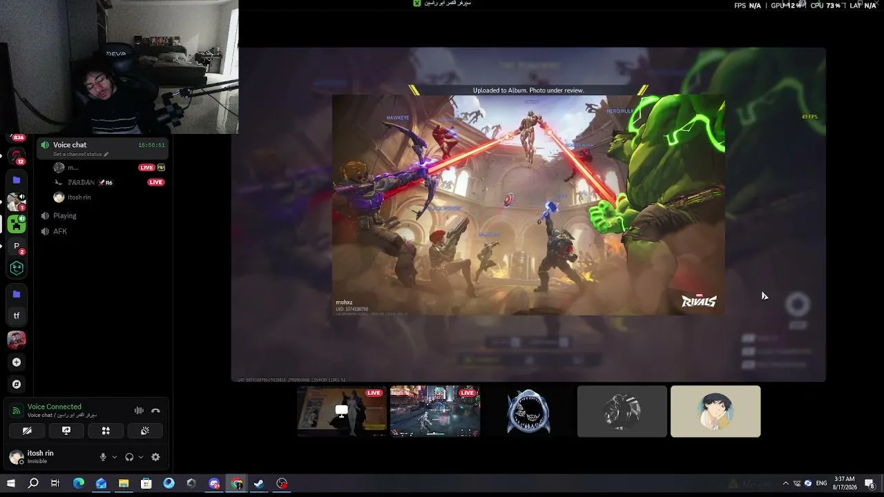Switch to Discord on the taskbar
The image size is (884, 497).
pos(214,484)
